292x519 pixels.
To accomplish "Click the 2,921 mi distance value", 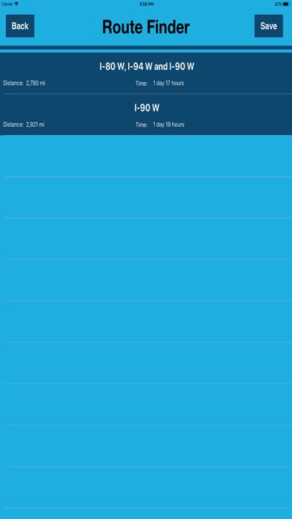I will point(35,125).
